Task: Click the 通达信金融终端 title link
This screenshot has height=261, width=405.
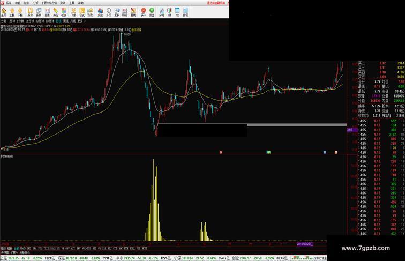Action: pos(216,3)
